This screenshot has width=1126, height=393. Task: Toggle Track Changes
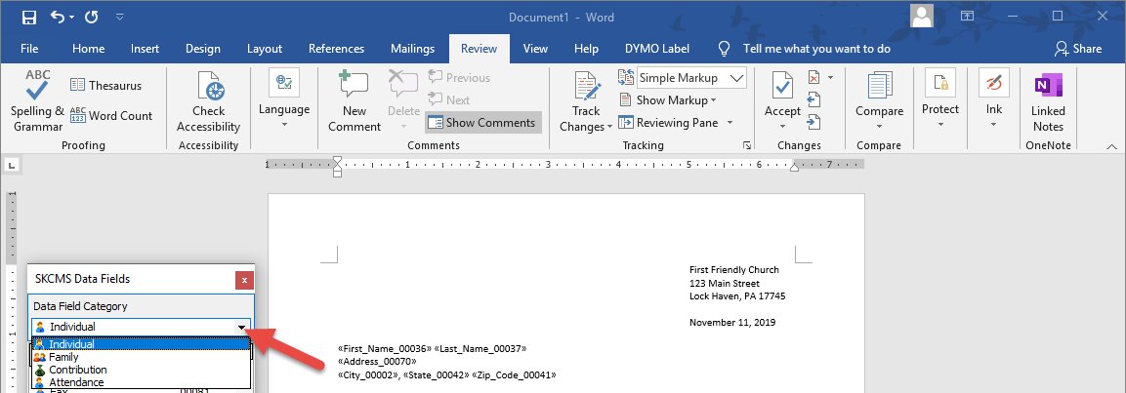tap(586, 101)
